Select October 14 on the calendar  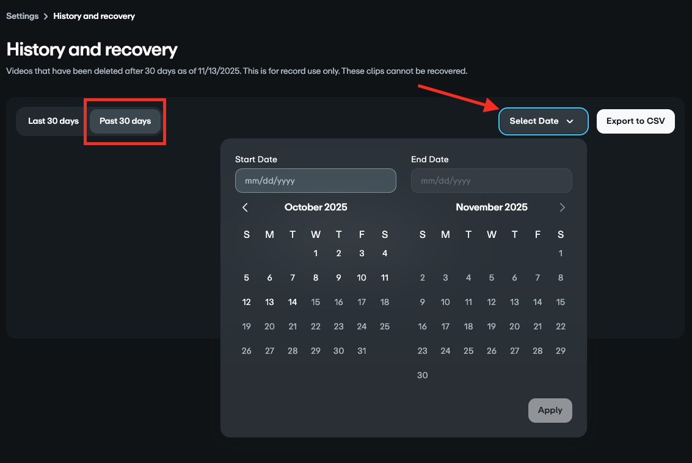[x=292, y=301]
